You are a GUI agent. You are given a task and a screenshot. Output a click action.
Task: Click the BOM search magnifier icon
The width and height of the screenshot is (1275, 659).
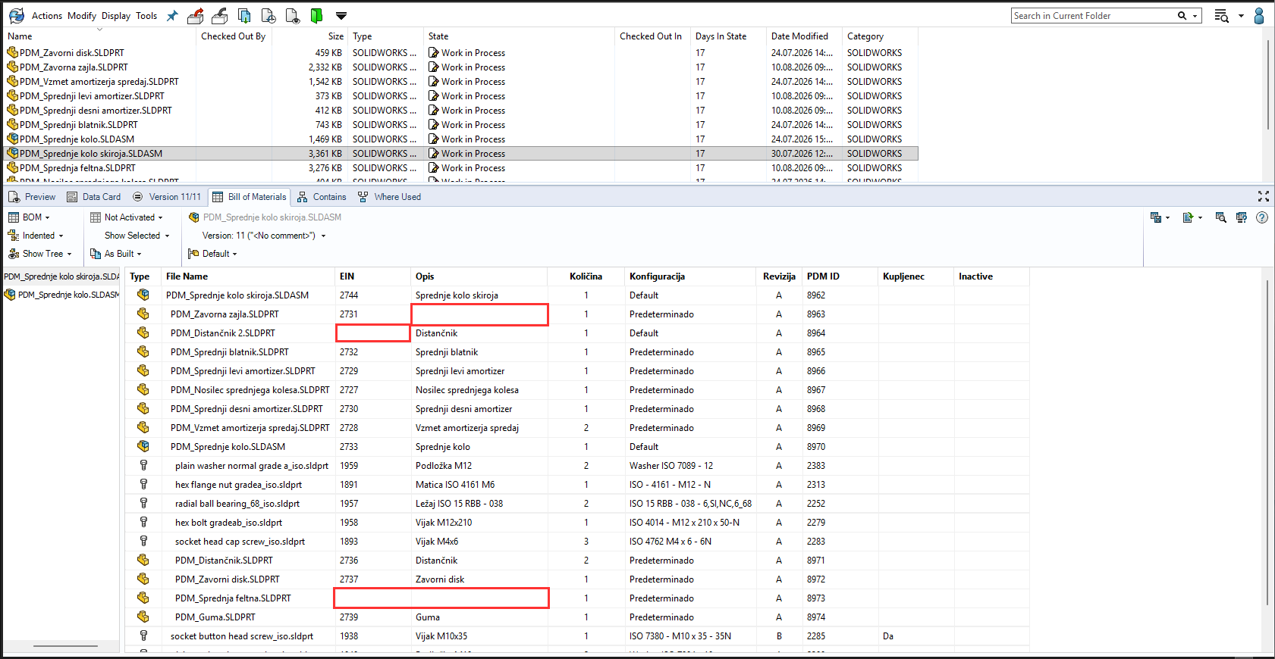pos(1220,217)
